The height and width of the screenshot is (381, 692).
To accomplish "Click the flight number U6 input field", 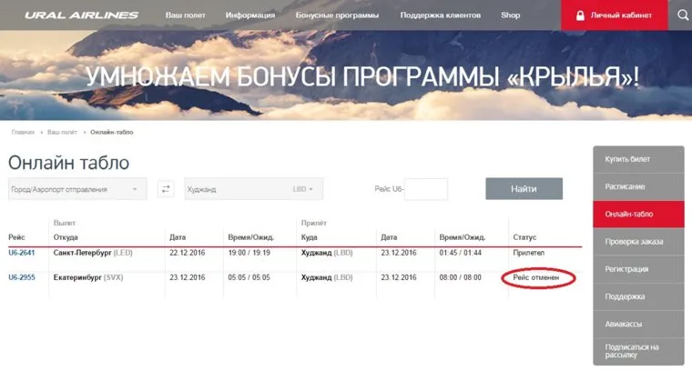I will [x=425, y=189].
